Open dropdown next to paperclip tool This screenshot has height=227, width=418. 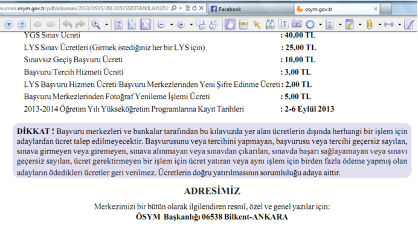pos(380,25)
